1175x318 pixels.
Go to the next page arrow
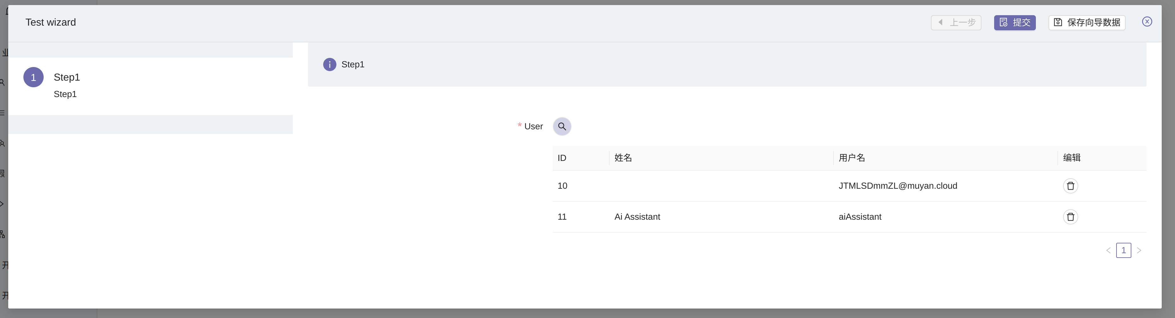(1139, 250)
